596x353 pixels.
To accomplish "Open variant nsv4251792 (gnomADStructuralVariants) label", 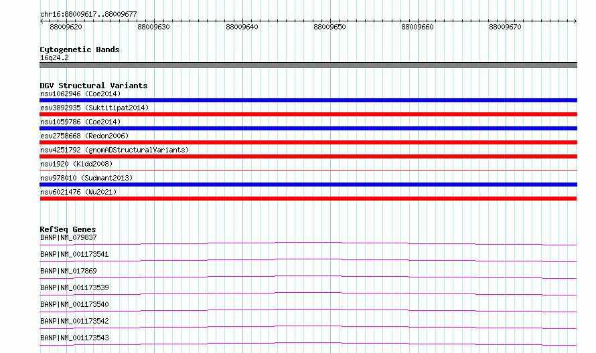I will pos(115,150).
